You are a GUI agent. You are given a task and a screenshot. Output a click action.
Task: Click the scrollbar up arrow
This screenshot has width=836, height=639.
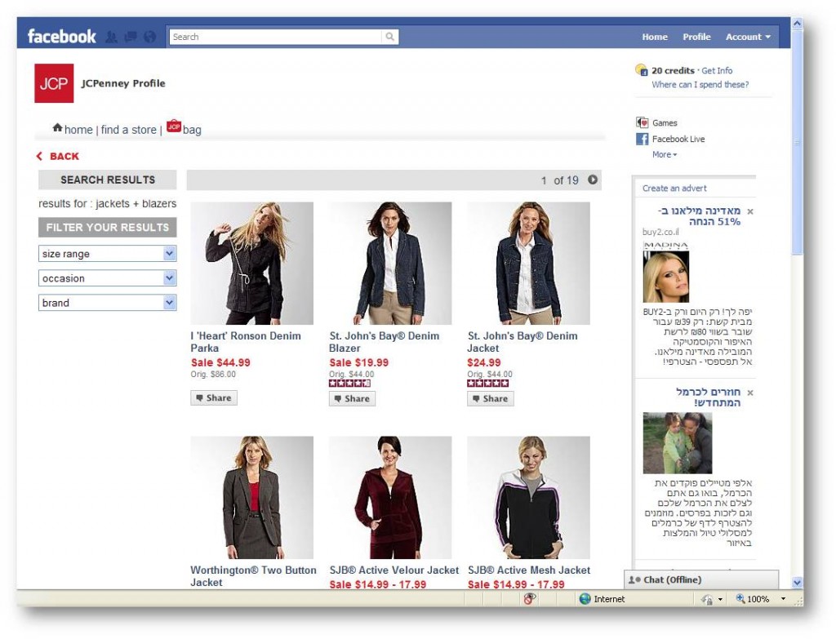797,24
